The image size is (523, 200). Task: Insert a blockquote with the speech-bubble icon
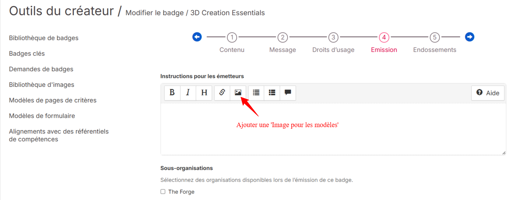[x=288, y=93]
